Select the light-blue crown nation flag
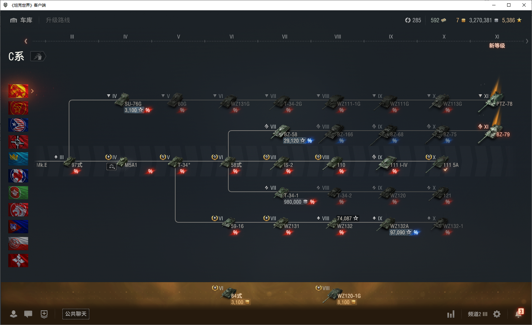 pyautogui.click(x=18, y=159)
